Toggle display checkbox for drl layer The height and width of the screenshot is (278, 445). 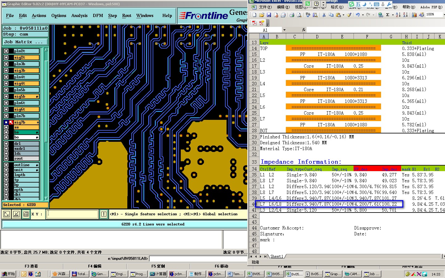[x=6, y=144]
